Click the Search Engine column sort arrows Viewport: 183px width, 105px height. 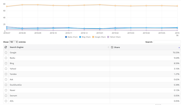pos(108,47)
